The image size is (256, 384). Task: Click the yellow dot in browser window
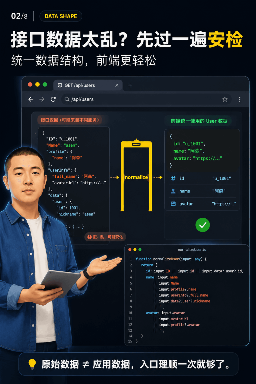click(x=37, y=84)
